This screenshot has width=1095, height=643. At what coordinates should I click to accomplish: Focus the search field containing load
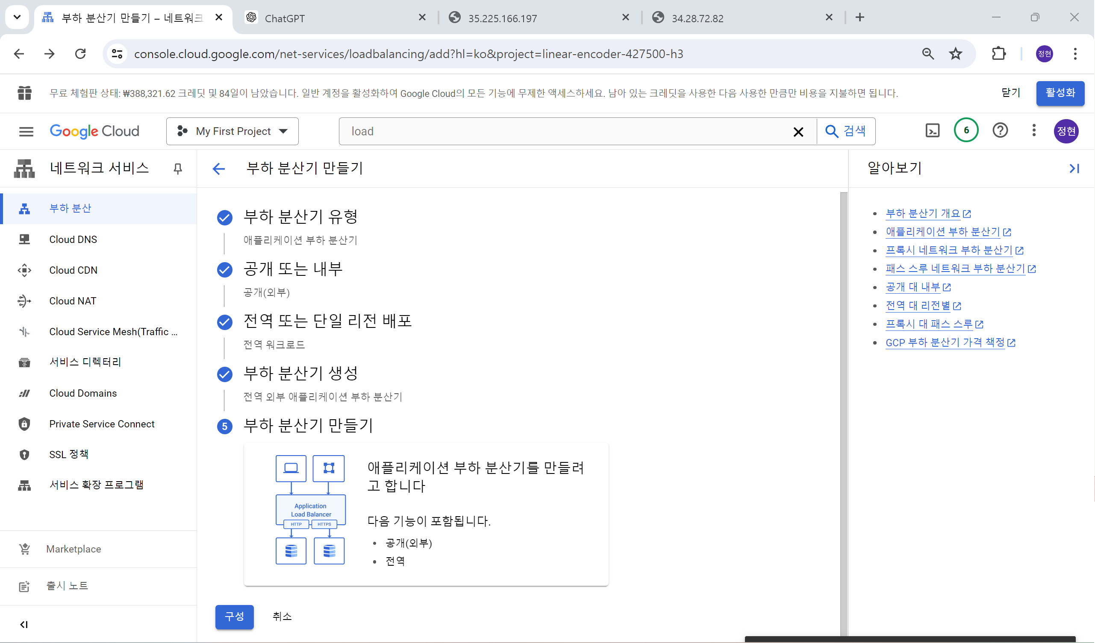(x=565, y=131)
